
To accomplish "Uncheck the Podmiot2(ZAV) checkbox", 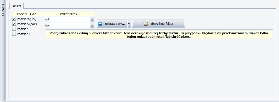I will point(14,24).
